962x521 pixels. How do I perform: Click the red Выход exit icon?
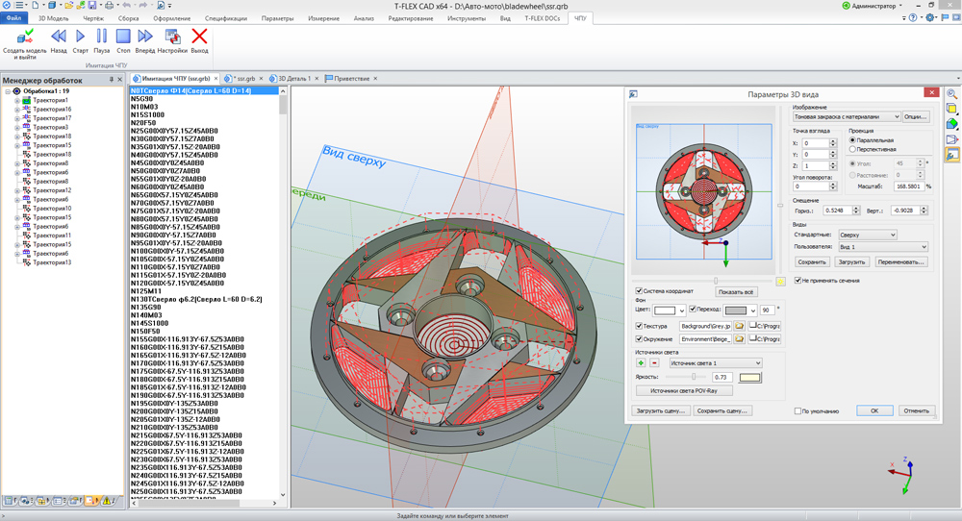(x=199, y=37)
